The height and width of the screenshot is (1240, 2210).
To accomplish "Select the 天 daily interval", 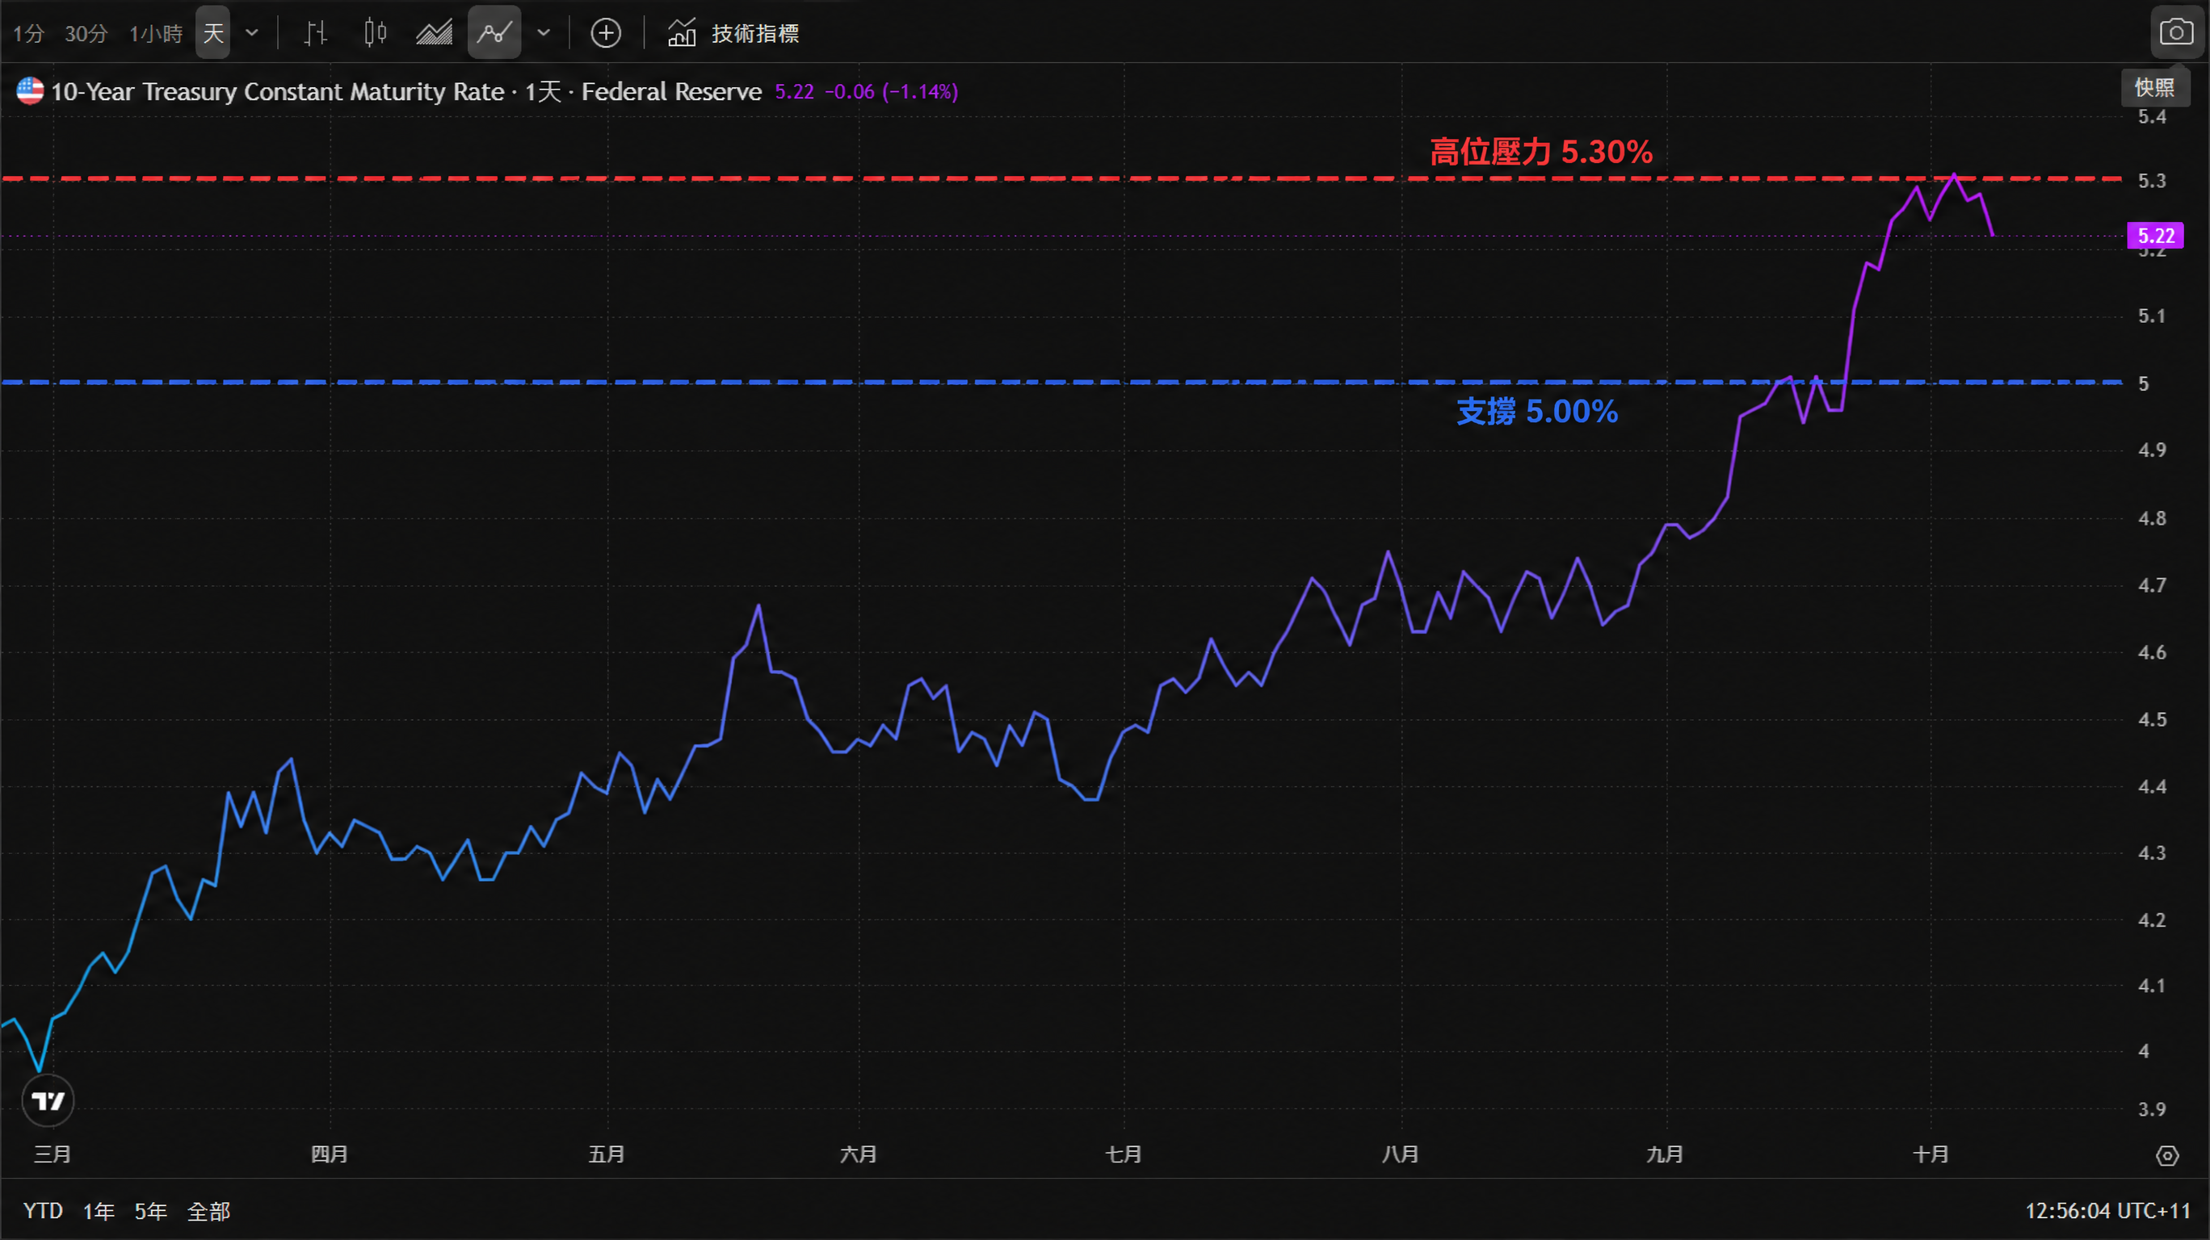I will click(212, 33).
